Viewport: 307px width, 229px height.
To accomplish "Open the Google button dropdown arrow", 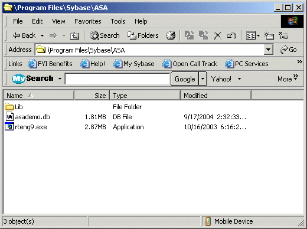I will (x=203, y=79).
